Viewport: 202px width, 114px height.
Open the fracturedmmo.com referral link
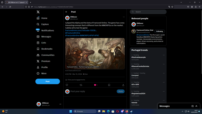pyautogui.click(x=81, y=30)
